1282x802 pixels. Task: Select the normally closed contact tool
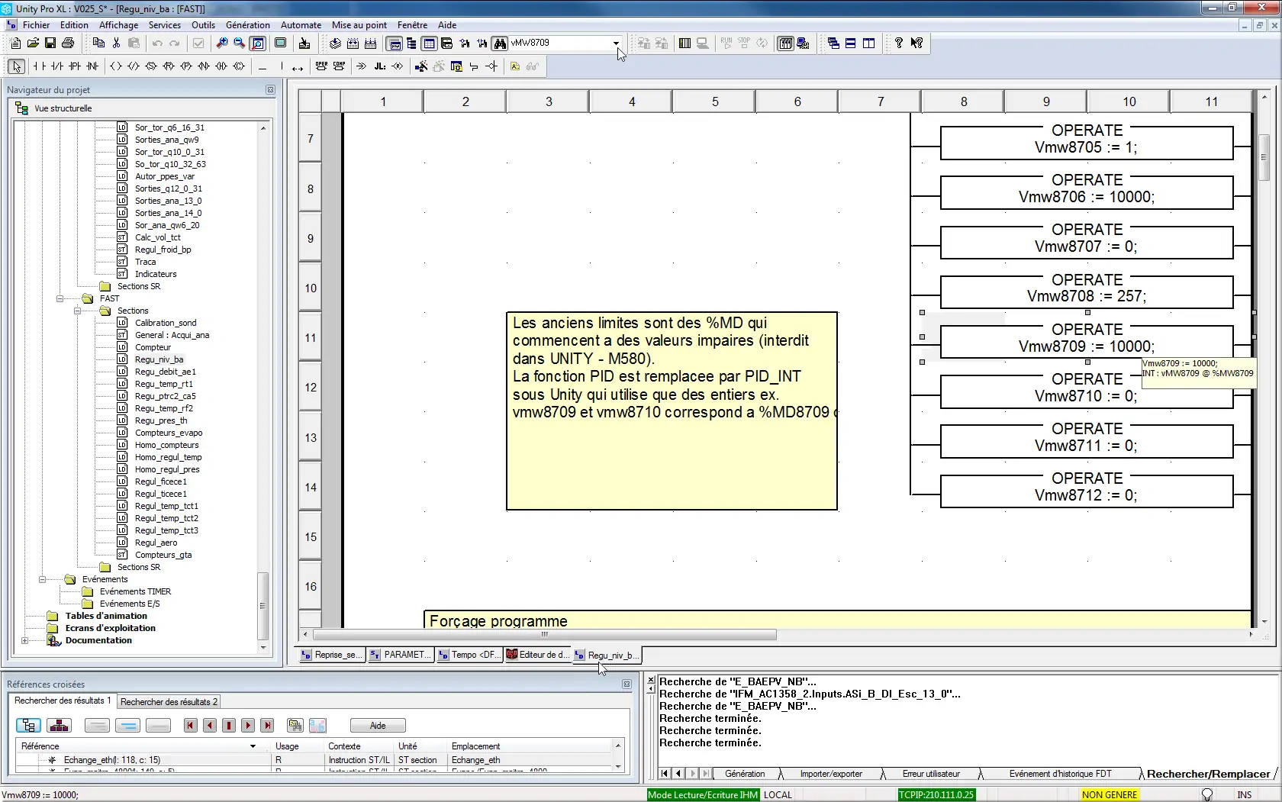[57, 66]
